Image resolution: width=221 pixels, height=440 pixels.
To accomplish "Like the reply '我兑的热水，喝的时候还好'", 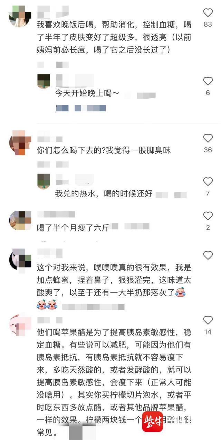I will tap(208, 182).
